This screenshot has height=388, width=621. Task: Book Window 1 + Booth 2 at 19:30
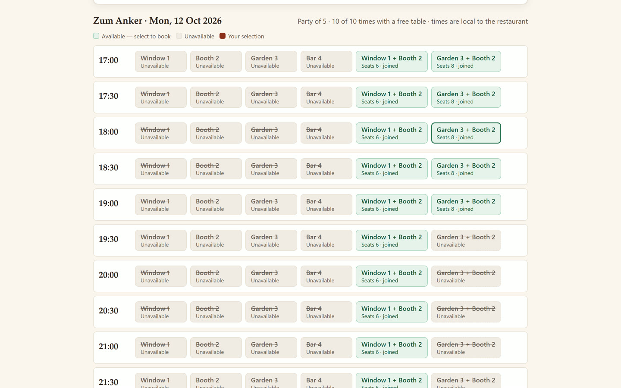pyautogui.click(x=392, y=241)
